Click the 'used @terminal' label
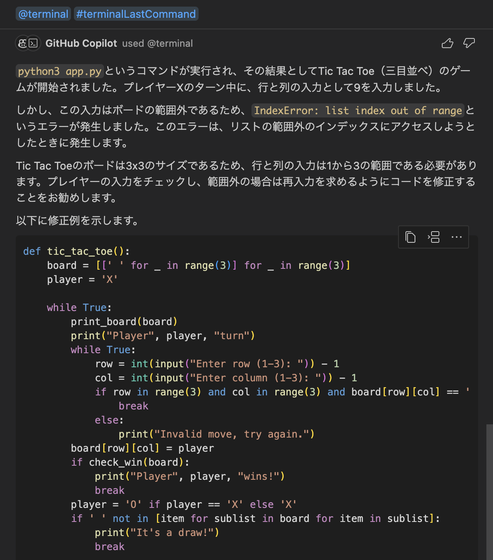 (158, 43)
